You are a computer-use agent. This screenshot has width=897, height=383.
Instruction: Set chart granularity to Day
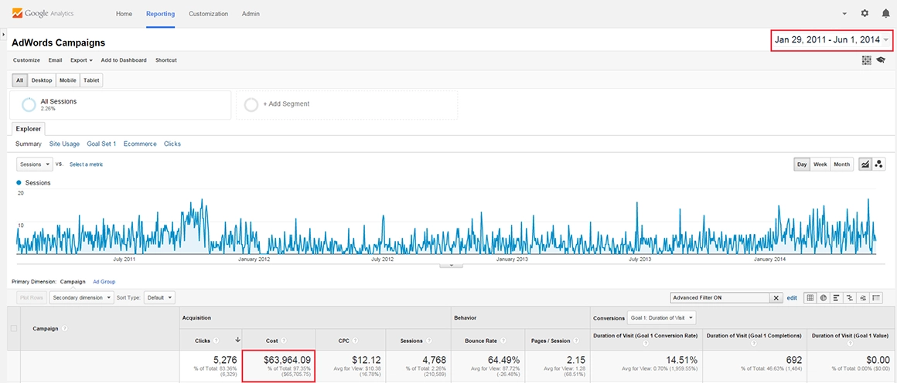point(802,164)
